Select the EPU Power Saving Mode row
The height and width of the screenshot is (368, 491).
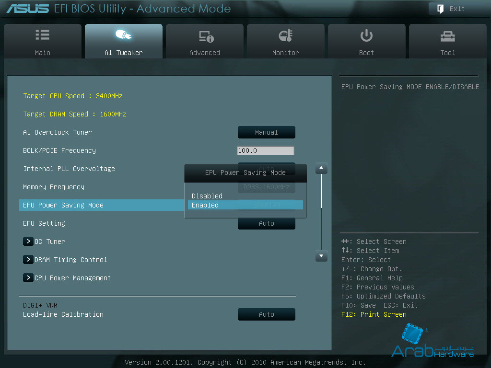click(102, 205)
